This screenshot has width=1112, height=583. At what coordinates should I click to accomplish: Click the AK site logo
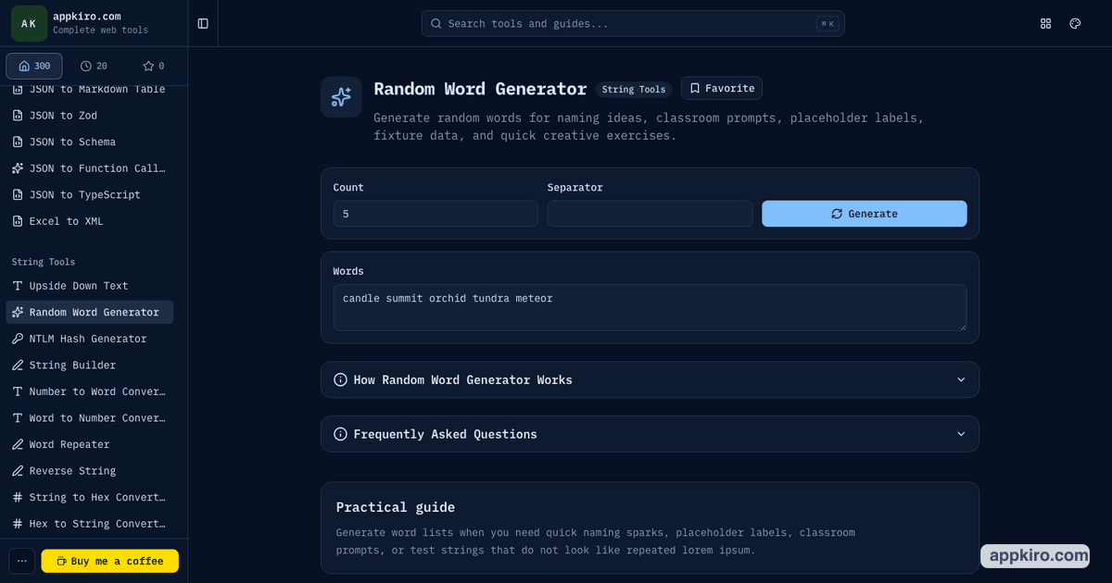29,23
